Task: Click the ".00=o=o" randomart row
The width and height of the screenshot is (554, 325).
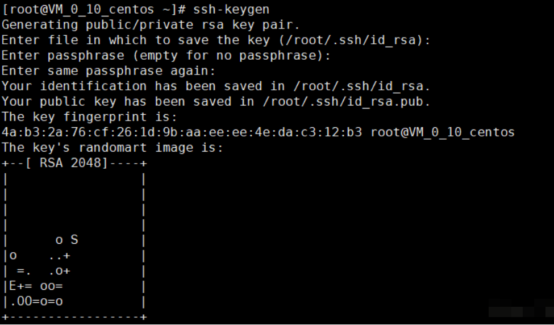Action: (35, 301)
